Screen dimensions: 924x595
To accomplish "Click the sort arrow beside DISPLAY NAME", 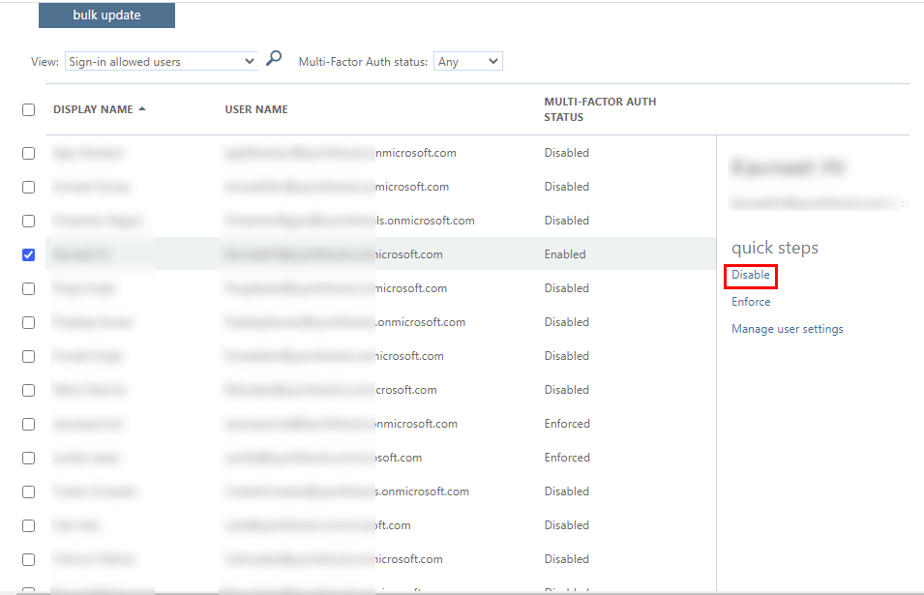I will point(142,109).
